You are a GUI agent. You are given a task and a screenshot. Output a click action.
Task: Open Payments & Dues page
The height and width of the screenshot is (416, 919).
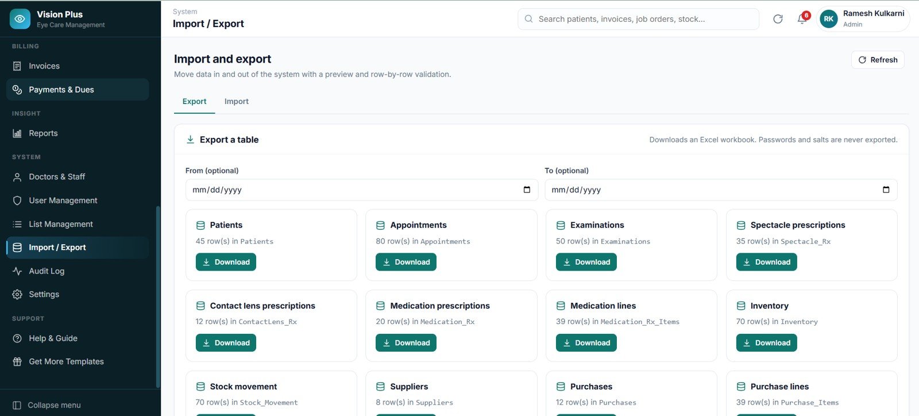(78, 90)
